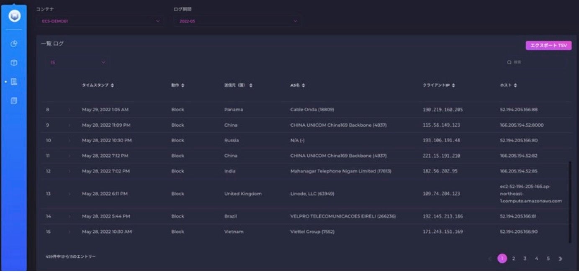Select Cable Onda (18809) cell
The height and width of the screenshot is (272, 579).
pyautogui.click(x=312, y=110)
